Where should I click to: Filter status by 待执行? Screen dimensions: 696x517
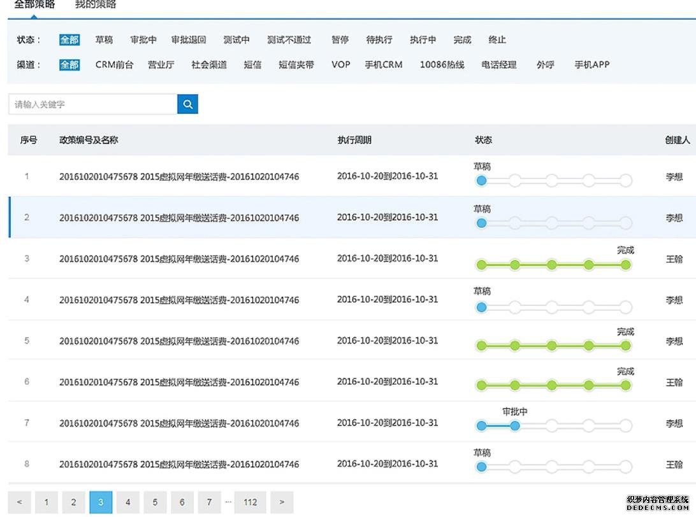click(379, 40)
